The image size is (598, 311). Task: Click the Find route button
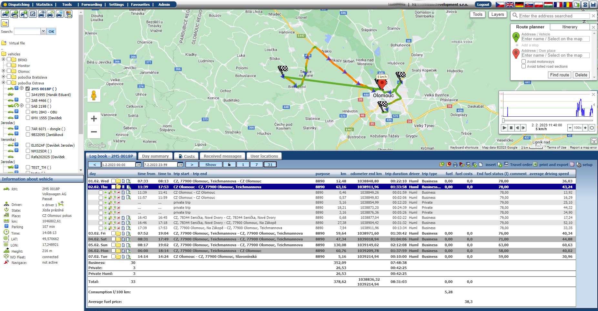(x=559, y=75)
